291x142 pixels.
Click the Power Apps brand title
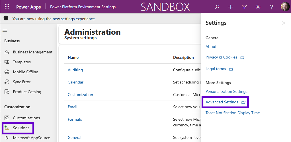pyautogui.click(x=28, y=7)
